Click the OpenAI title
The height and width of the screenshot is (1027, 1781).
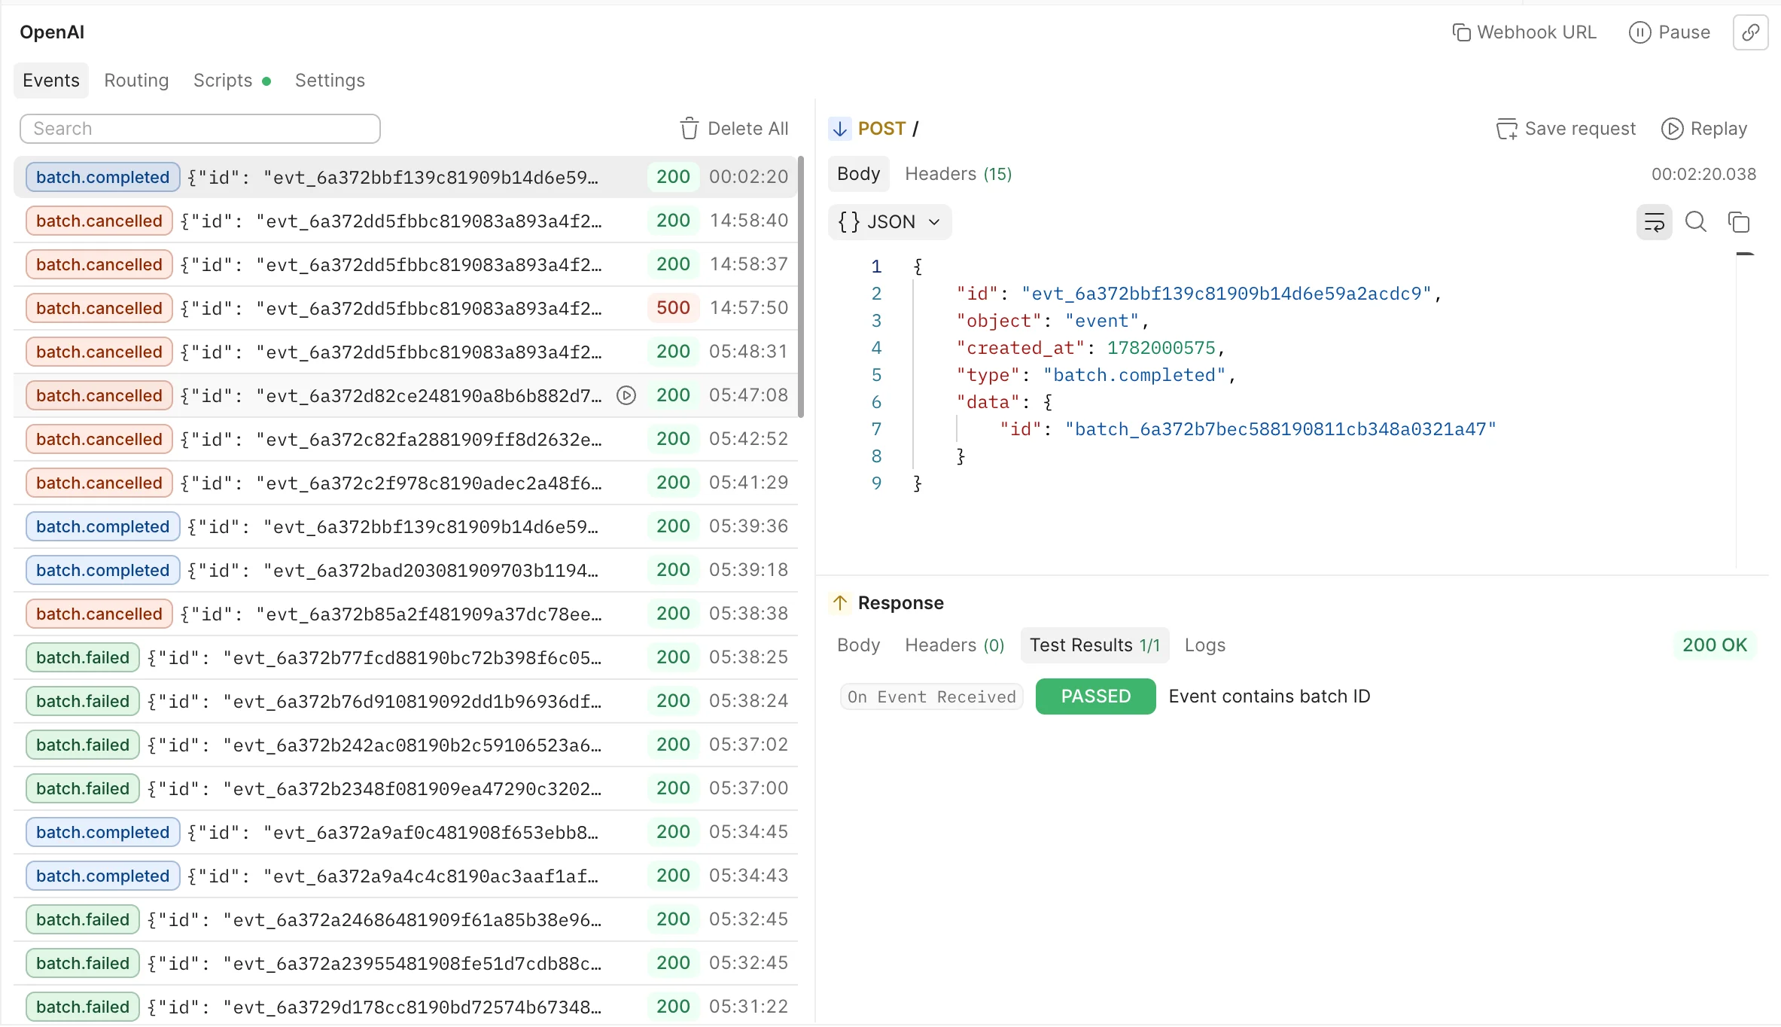click(x=52, y=32)
